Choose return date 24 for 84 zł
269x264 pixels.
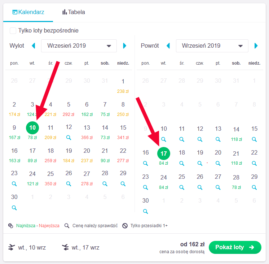tap(164, 182)
